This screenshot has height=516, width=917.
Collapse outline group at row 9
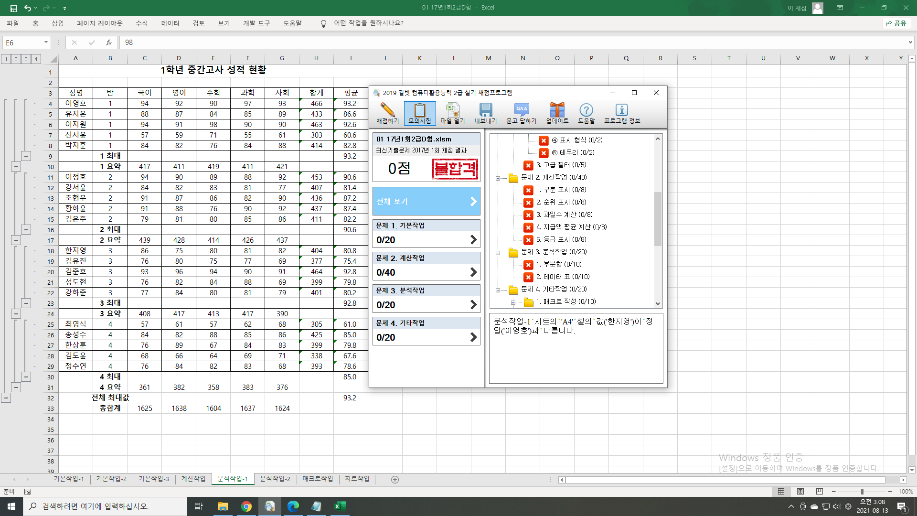click(26, 156)
